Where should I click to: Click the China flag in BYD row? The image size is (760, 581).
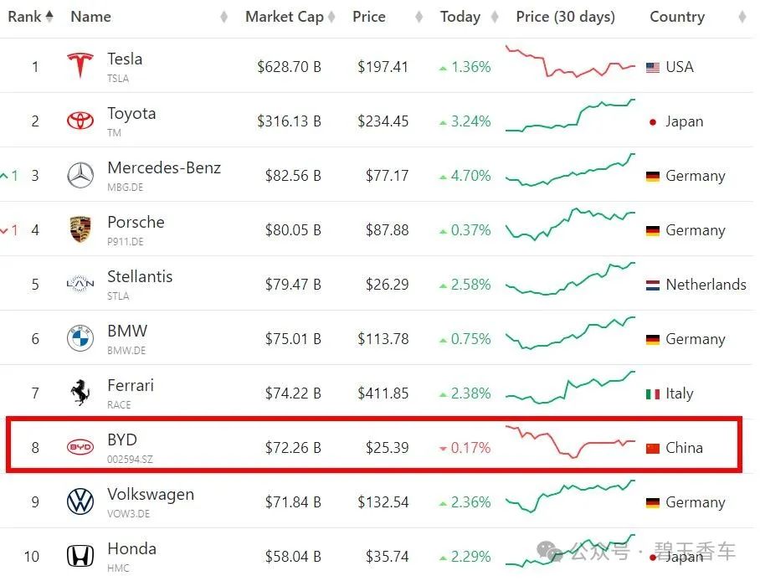coord(653,448)
